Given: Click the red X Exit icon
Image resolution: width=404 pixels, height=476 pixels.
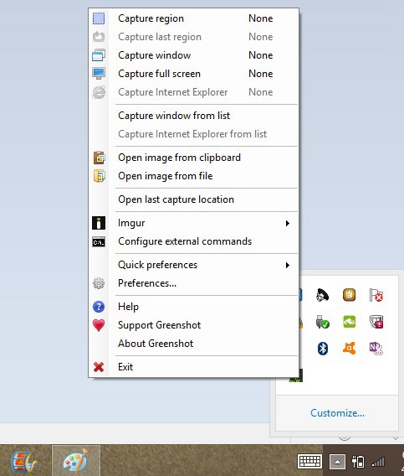Looking at the screenshot, I should pyautogui.click(x=99, y=367).
